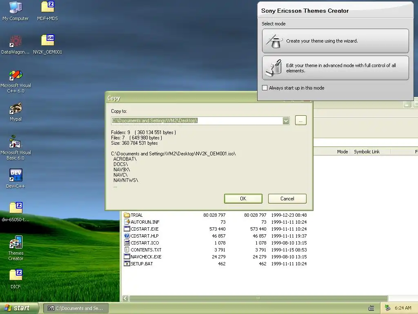418x314 pixels.
Task: Launch Themes Creator desktop shortcut
Action: pyautogui.click(x=16, y=248)
